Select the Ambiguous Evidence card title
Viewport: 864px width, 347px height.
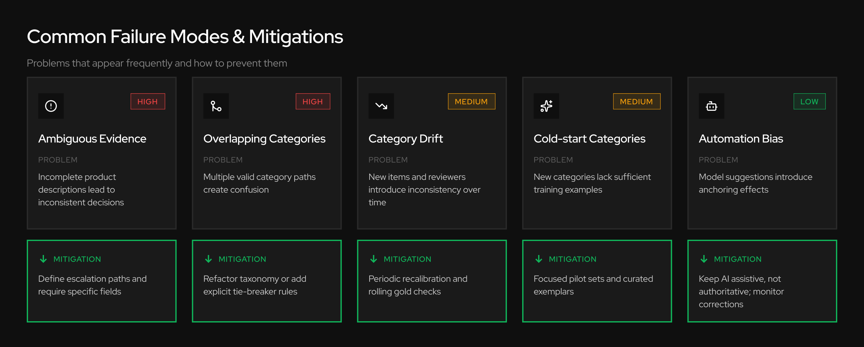pyautogui.click(x=92, y=138)
